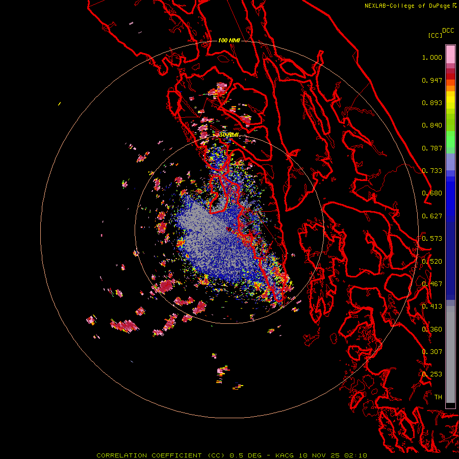Select the 0.573 legend value
This screenshot has height=459, width=459.
tap(432, 239)
